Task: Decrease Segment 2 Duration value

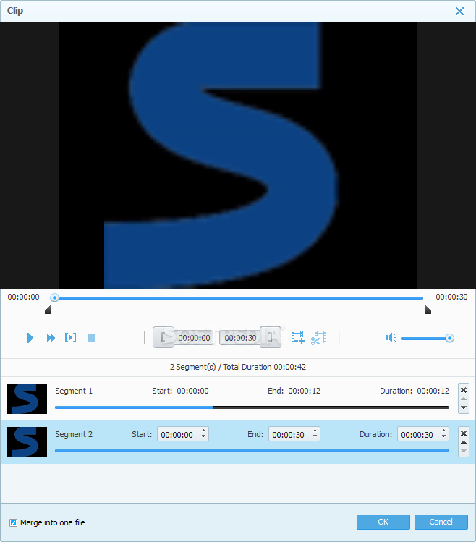Action: pyautogui.click(x=444, y=436)
